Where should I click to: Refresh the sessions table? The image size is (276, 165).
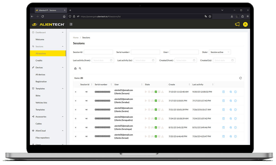tap(240, 78)
